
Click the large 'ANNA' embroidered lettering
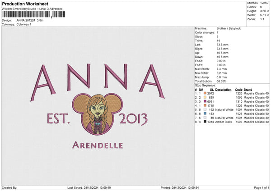pos(98,82)
